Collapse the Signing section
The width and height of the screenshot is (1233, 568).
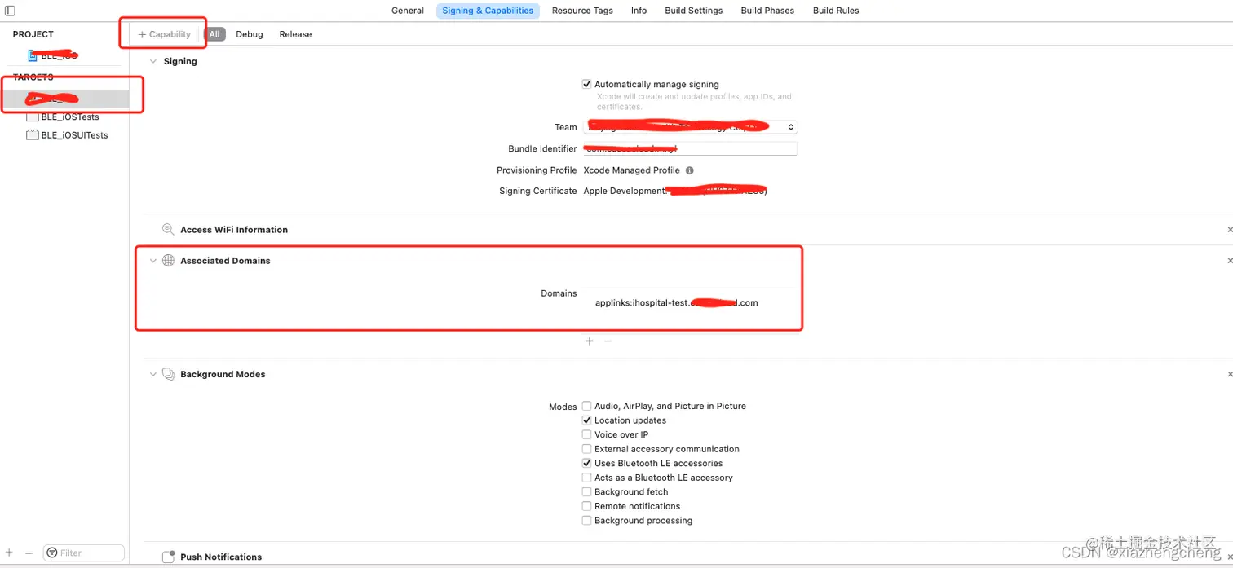click(x=152, y=61)
